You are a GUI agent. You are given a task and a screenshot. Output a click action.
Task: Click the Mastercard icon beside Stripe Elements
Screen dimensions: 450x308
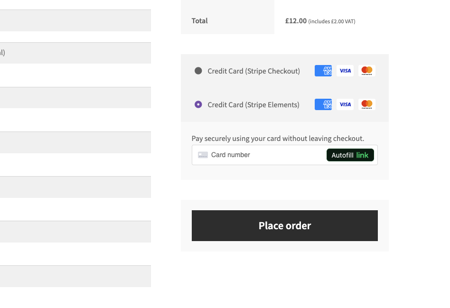tap(367, 104)
